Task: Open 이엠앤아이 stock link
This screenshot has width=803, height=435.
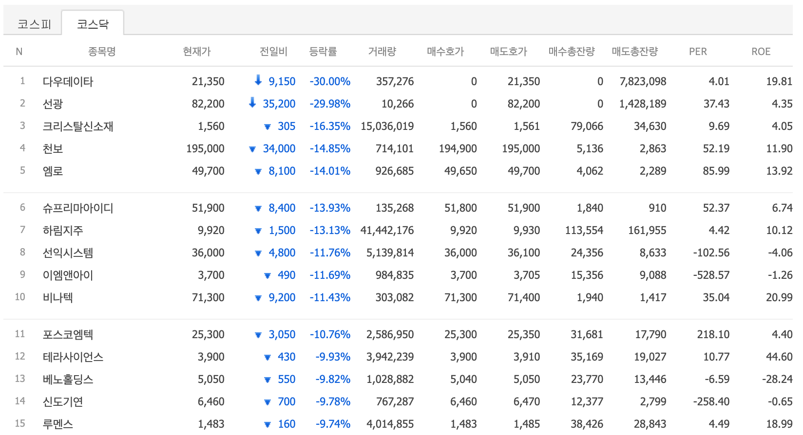Action: pos(68,275)
